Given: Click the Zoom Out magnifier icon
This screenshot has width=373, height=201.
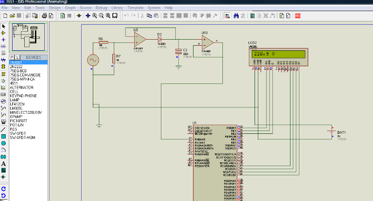Looking at the screenshot, I should pyautogui.click(x=101, y=15).
